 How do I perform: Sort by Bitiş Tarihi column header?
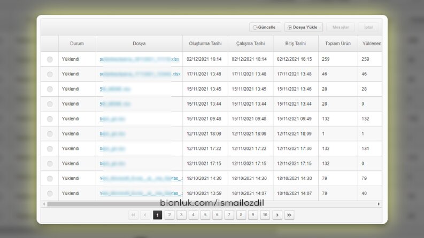point(296,43)
